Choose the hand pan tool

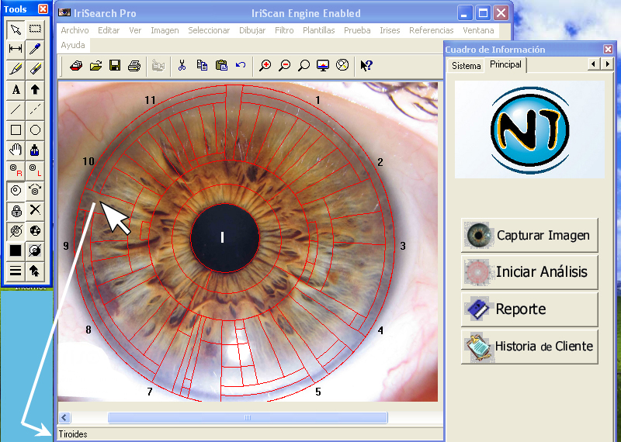(x=16, y=150)
